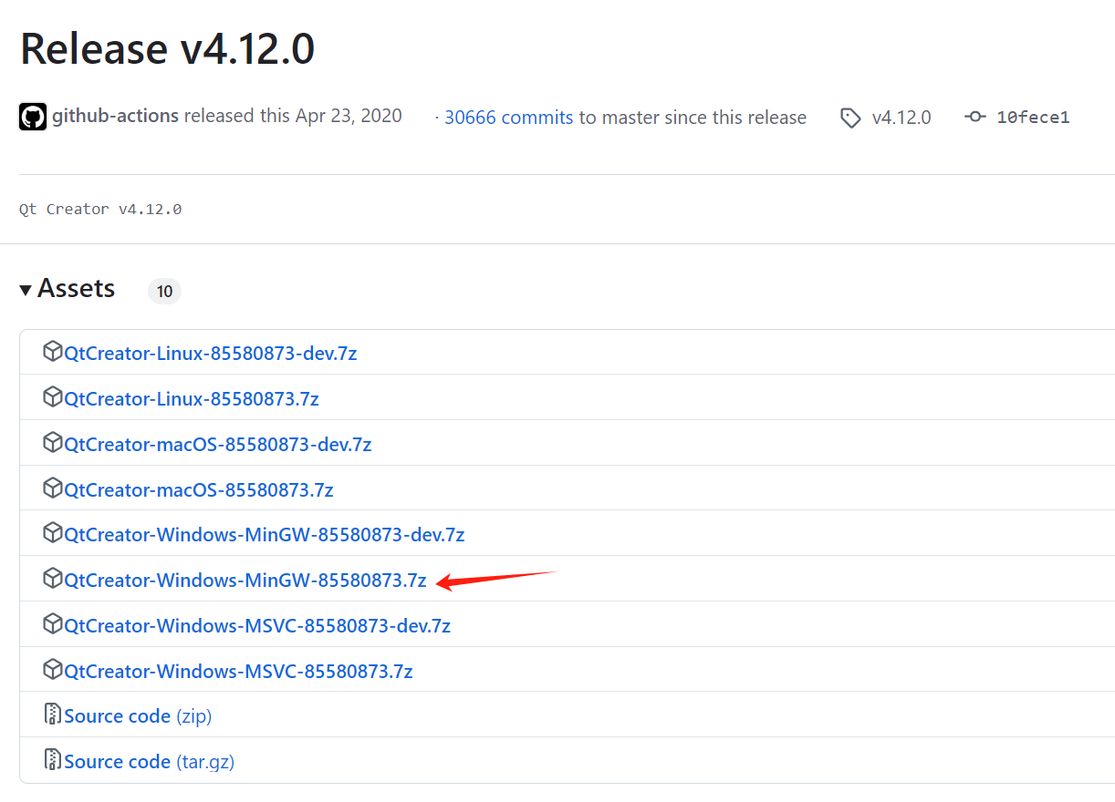Download QtCreator-macOS-85580873-dev.7z
Image resolution: width=1115 pixels, height=802 pixels.
(218, 444)
